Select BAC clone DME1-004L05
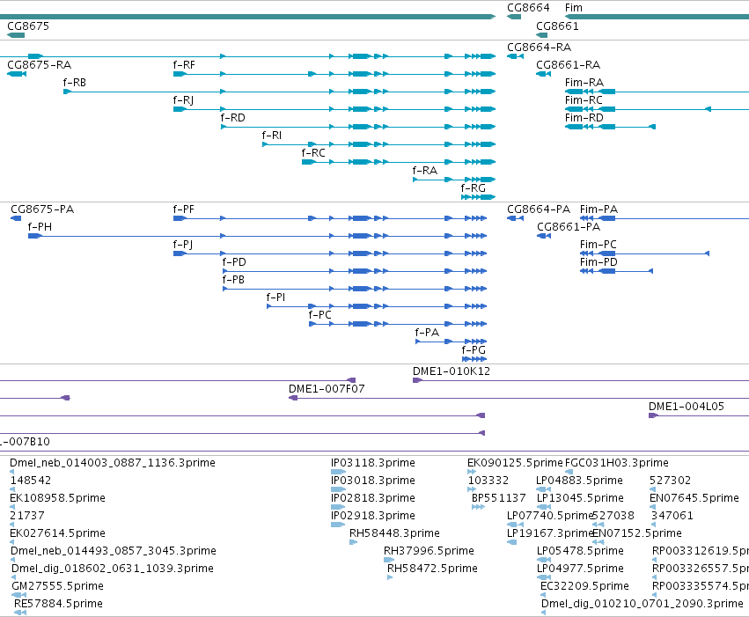Screen dimensions: 749x617 [x=686, y=407]
